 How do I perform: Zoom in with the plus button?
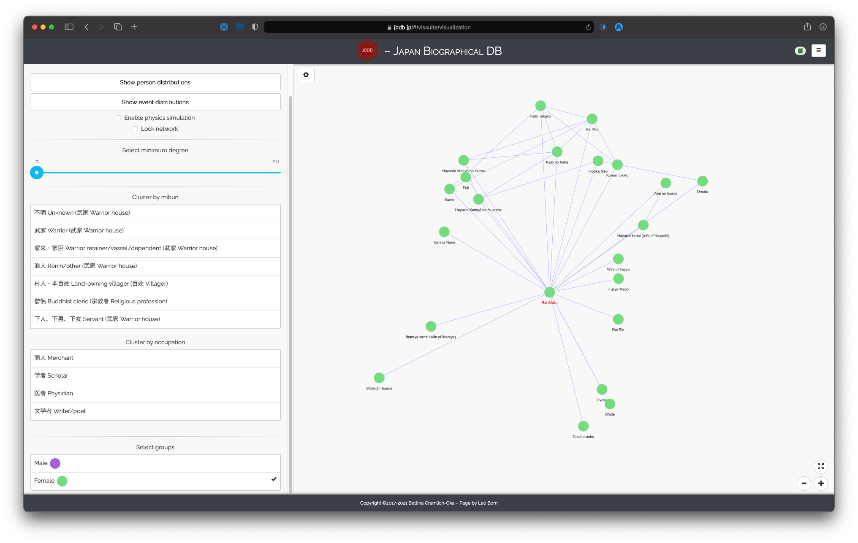click(821, 484)
